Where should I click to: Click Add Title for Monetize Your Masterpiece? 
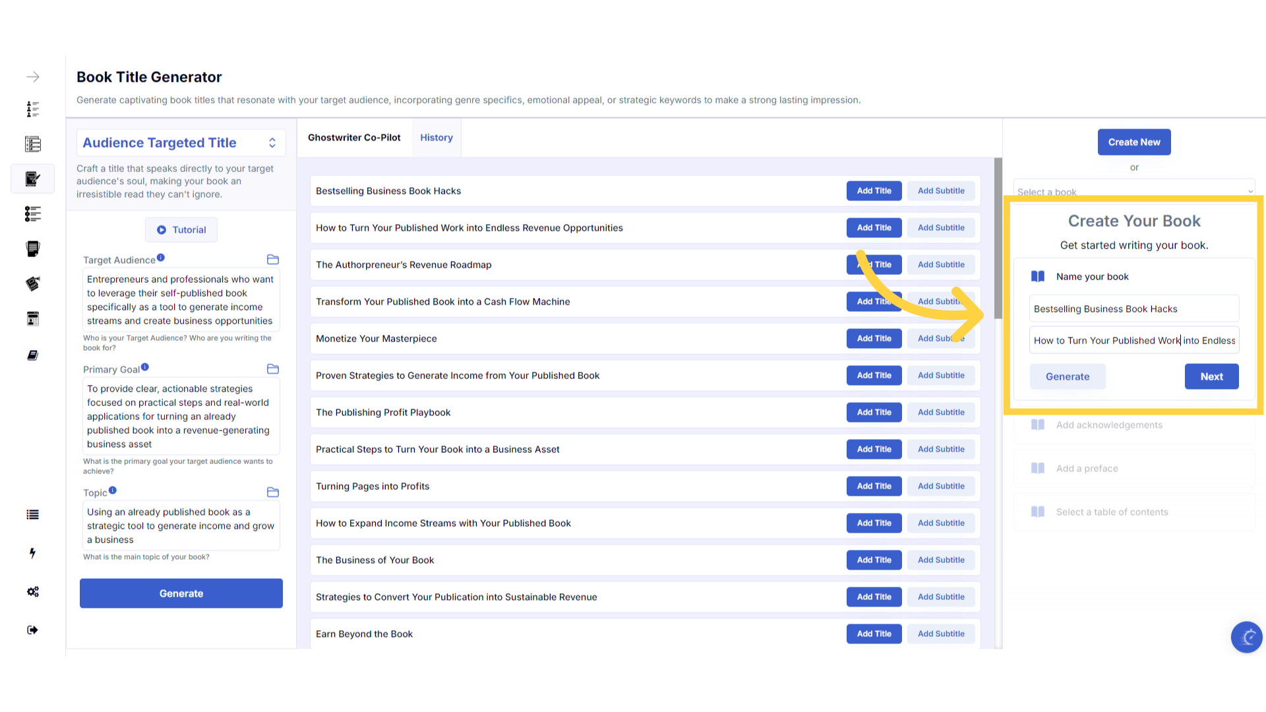pos(874,339)
